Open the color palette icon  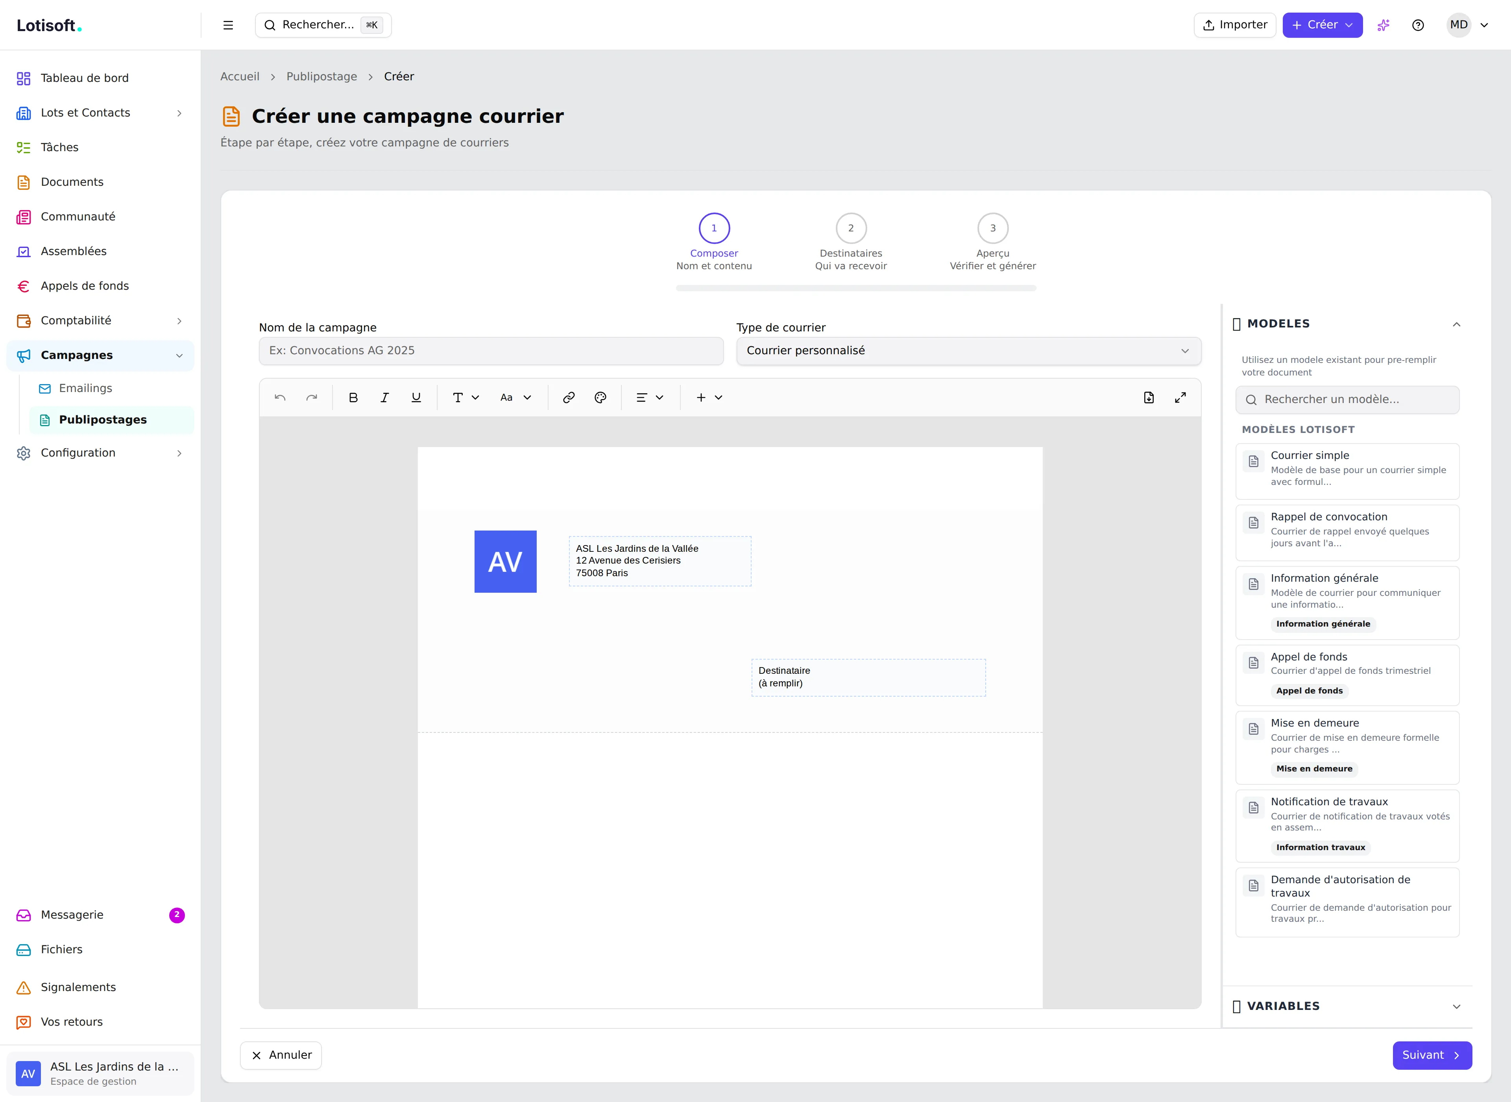pyautogui.click(x=600, y=398)
